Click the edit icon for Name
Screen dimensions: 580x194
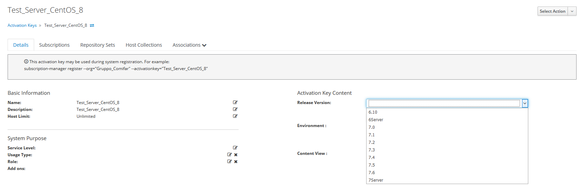pyautogui.click(x=235, y=102)
